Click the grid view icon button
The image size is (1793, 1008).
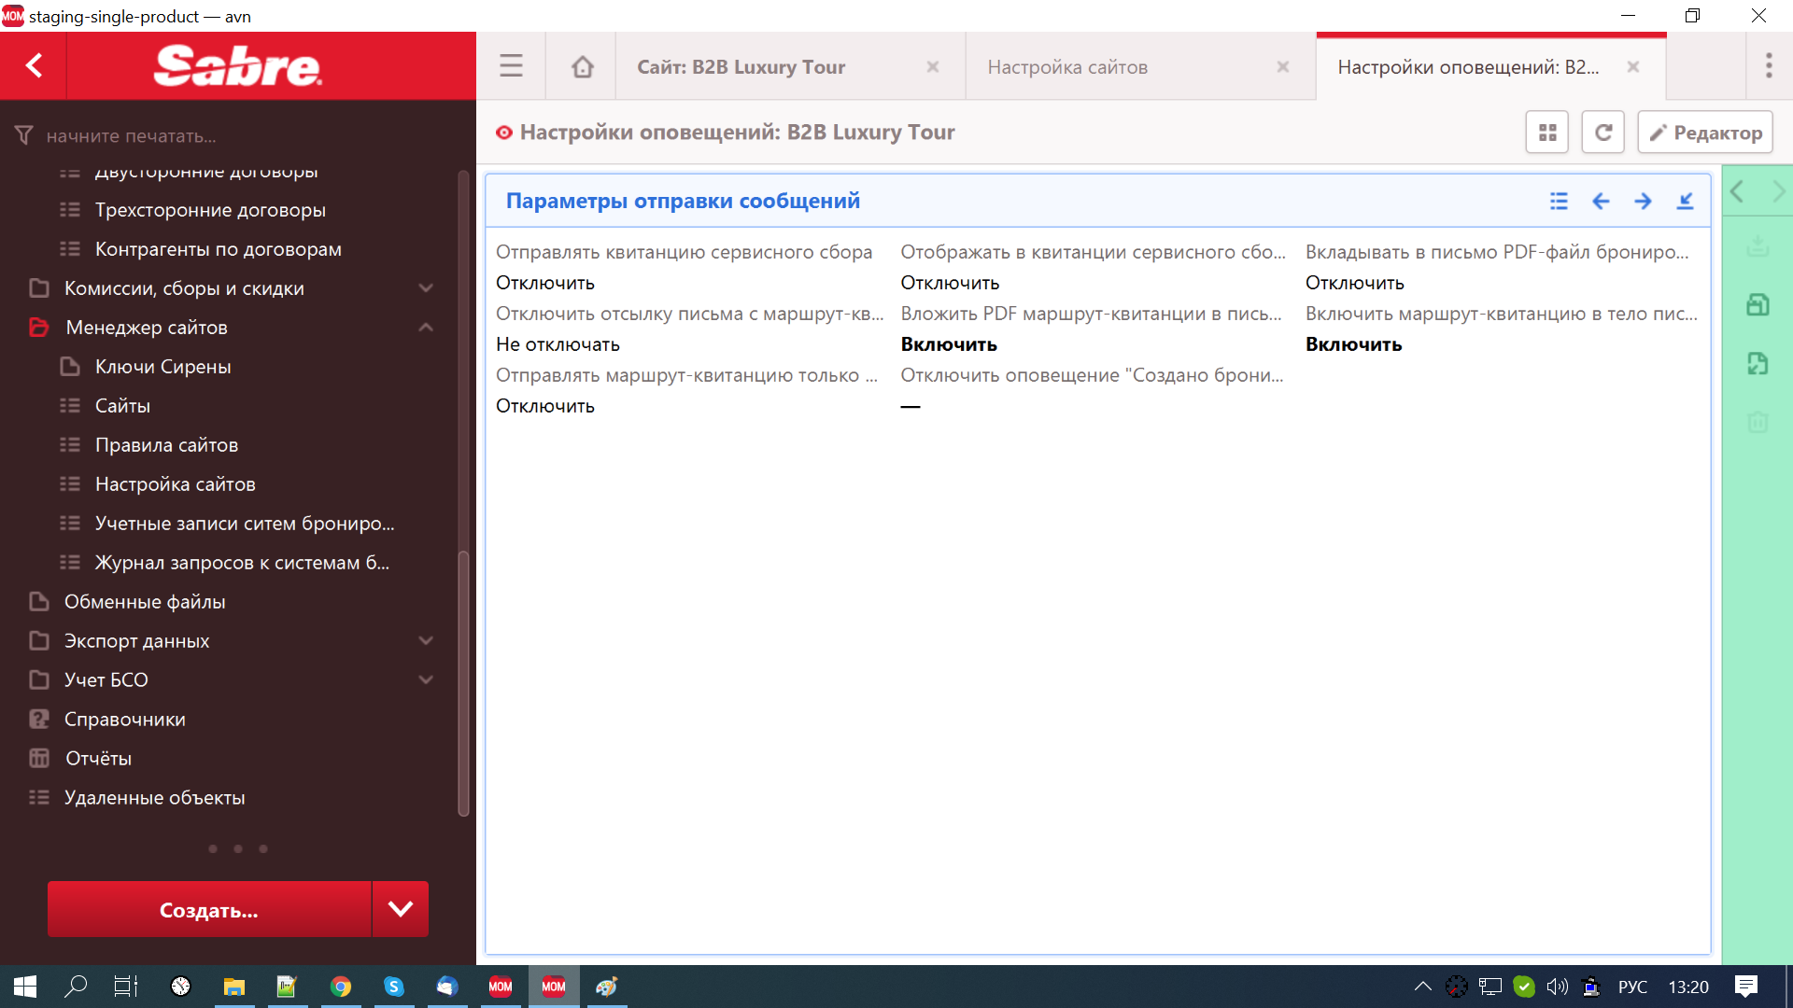(1547, 133)
